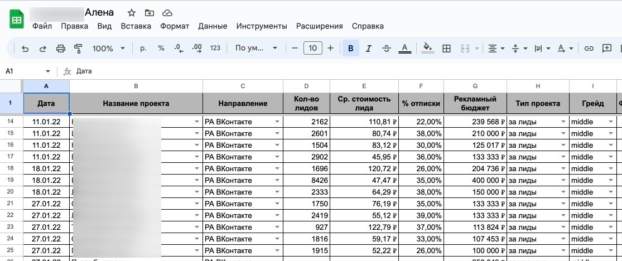
Task: Click the Название проекта header cell
Action: [136, 104]
